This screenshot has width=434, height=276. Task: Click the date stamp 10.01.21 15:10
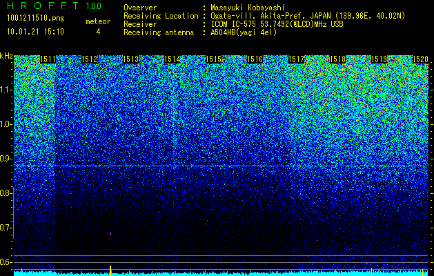click(x=36, y=32)
